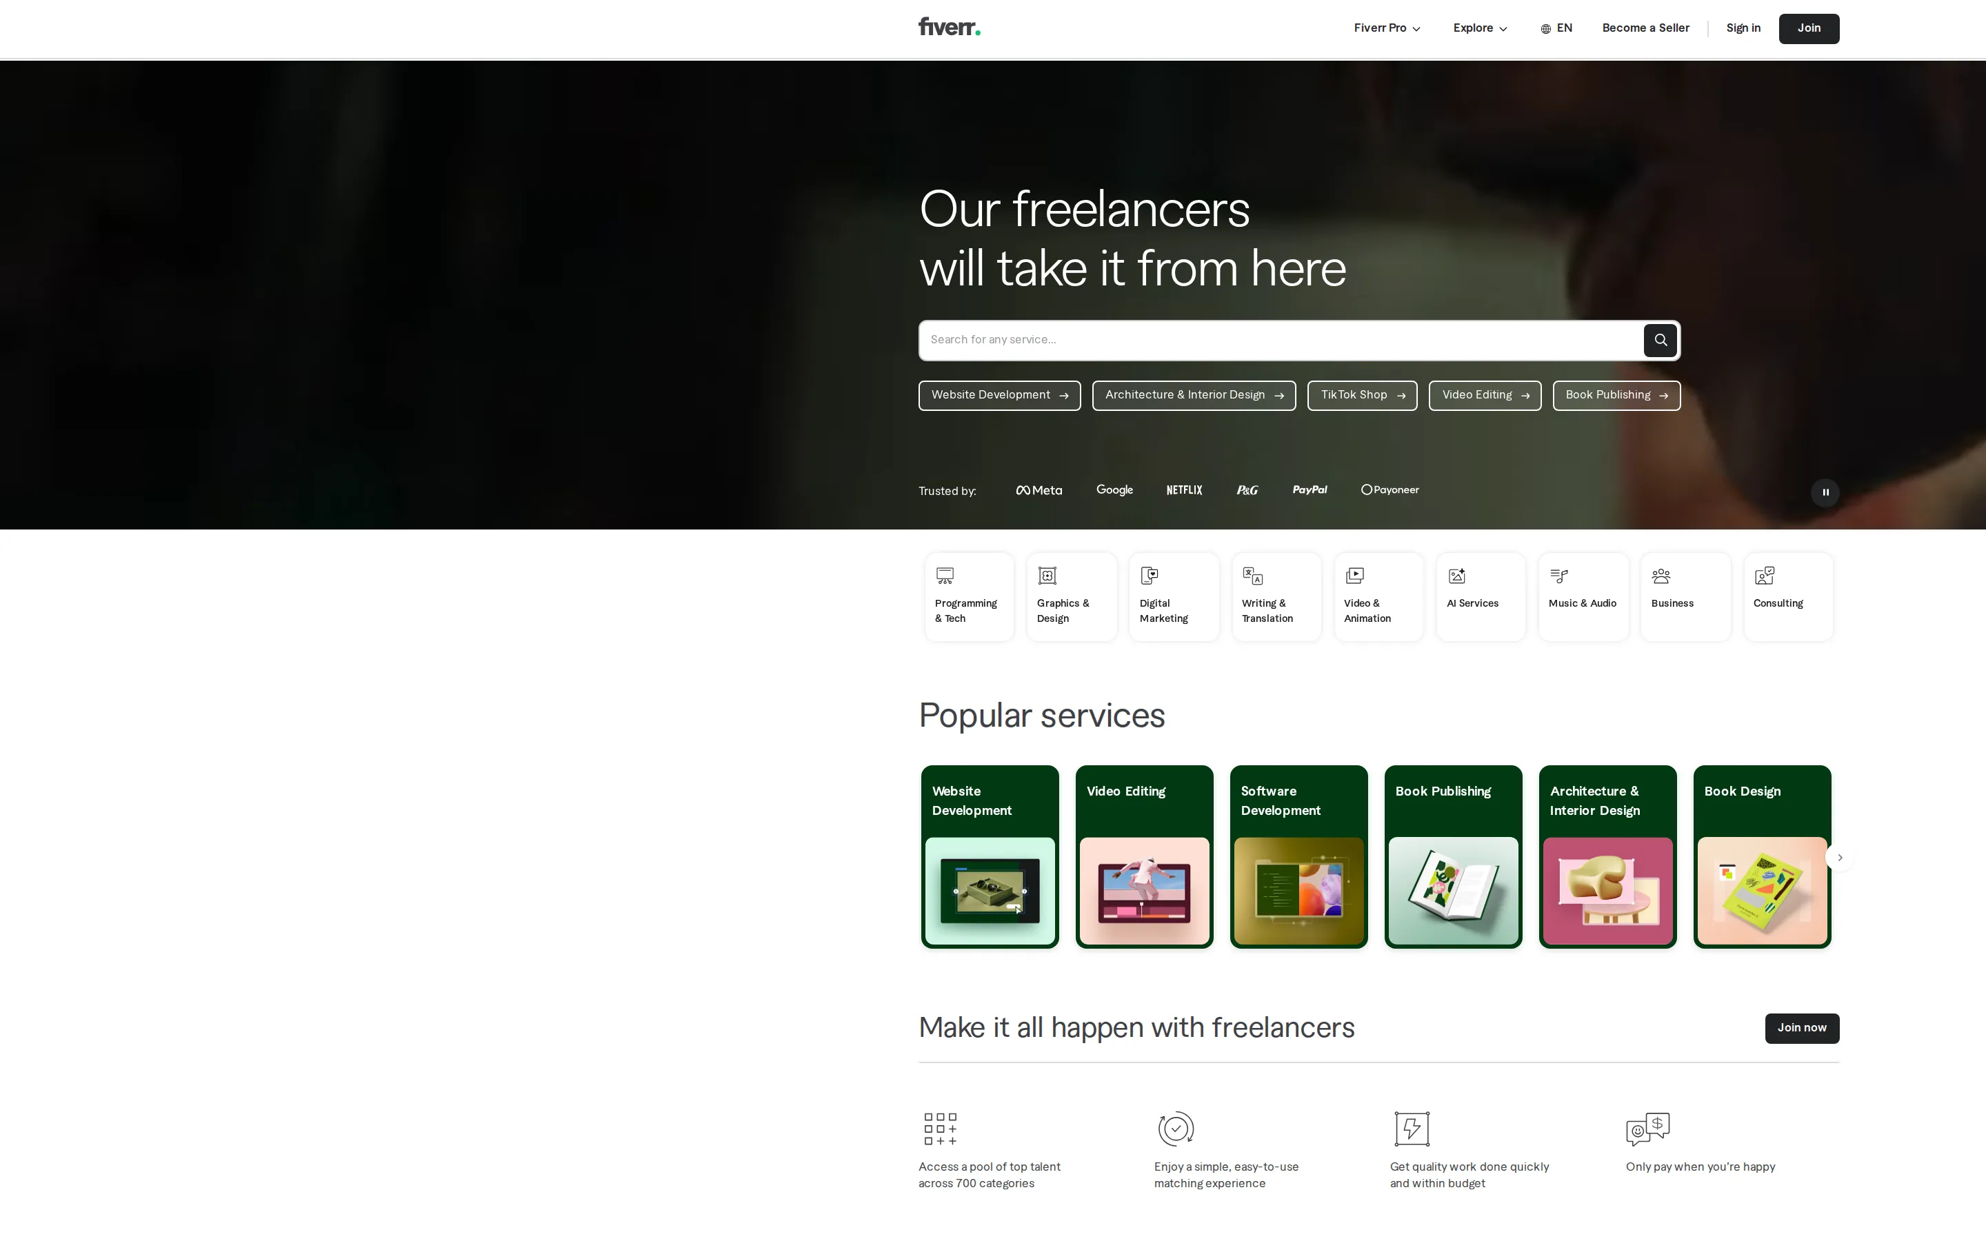The height and width of the screenshot is (1241, 1986).
Task: Click the pay-when-happy chat bubbles icon
Action: 1648,1129
